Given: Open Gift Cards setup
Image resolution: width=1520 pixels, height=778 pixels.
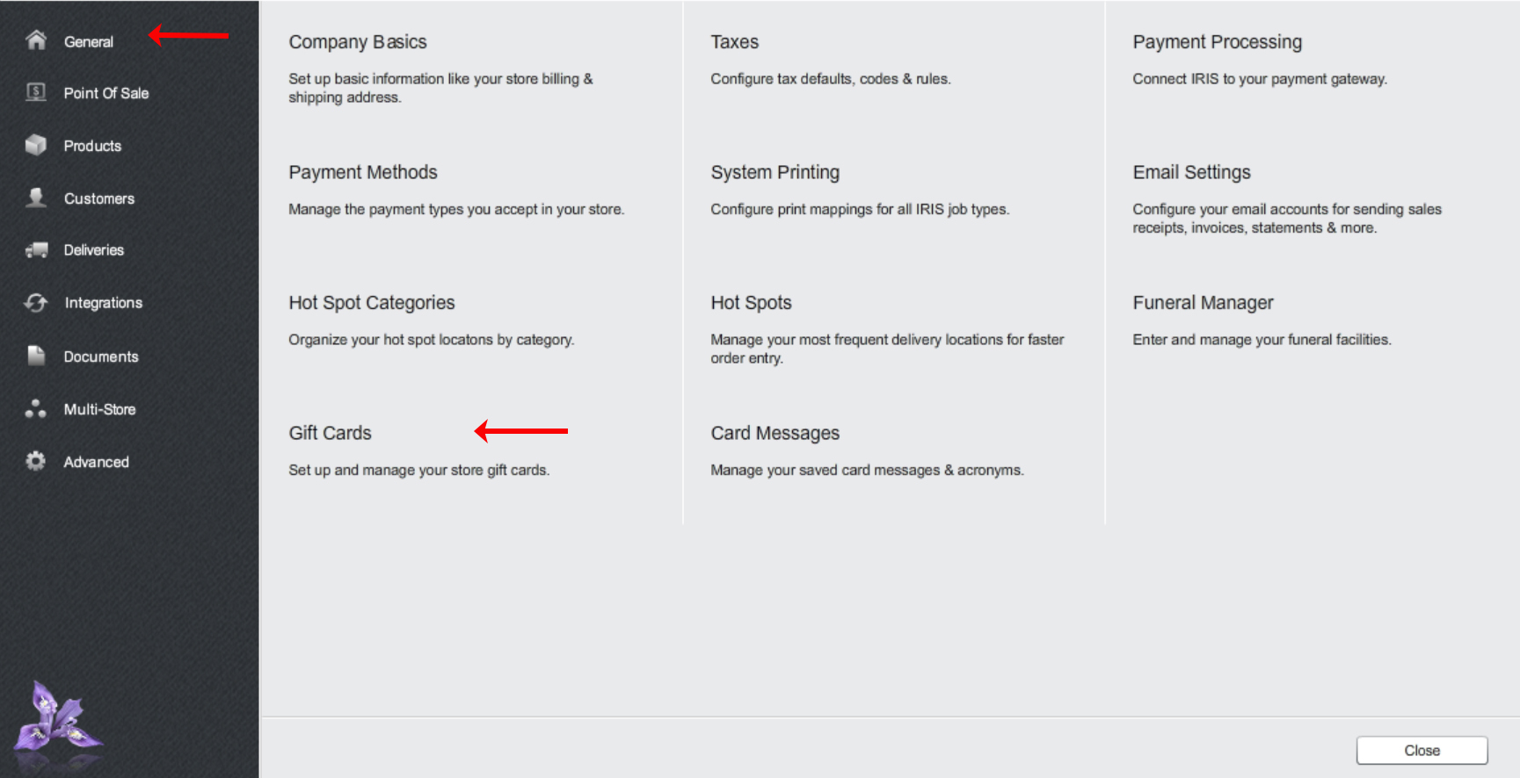Looking at the screenshot, I should [x=331, y=433].
